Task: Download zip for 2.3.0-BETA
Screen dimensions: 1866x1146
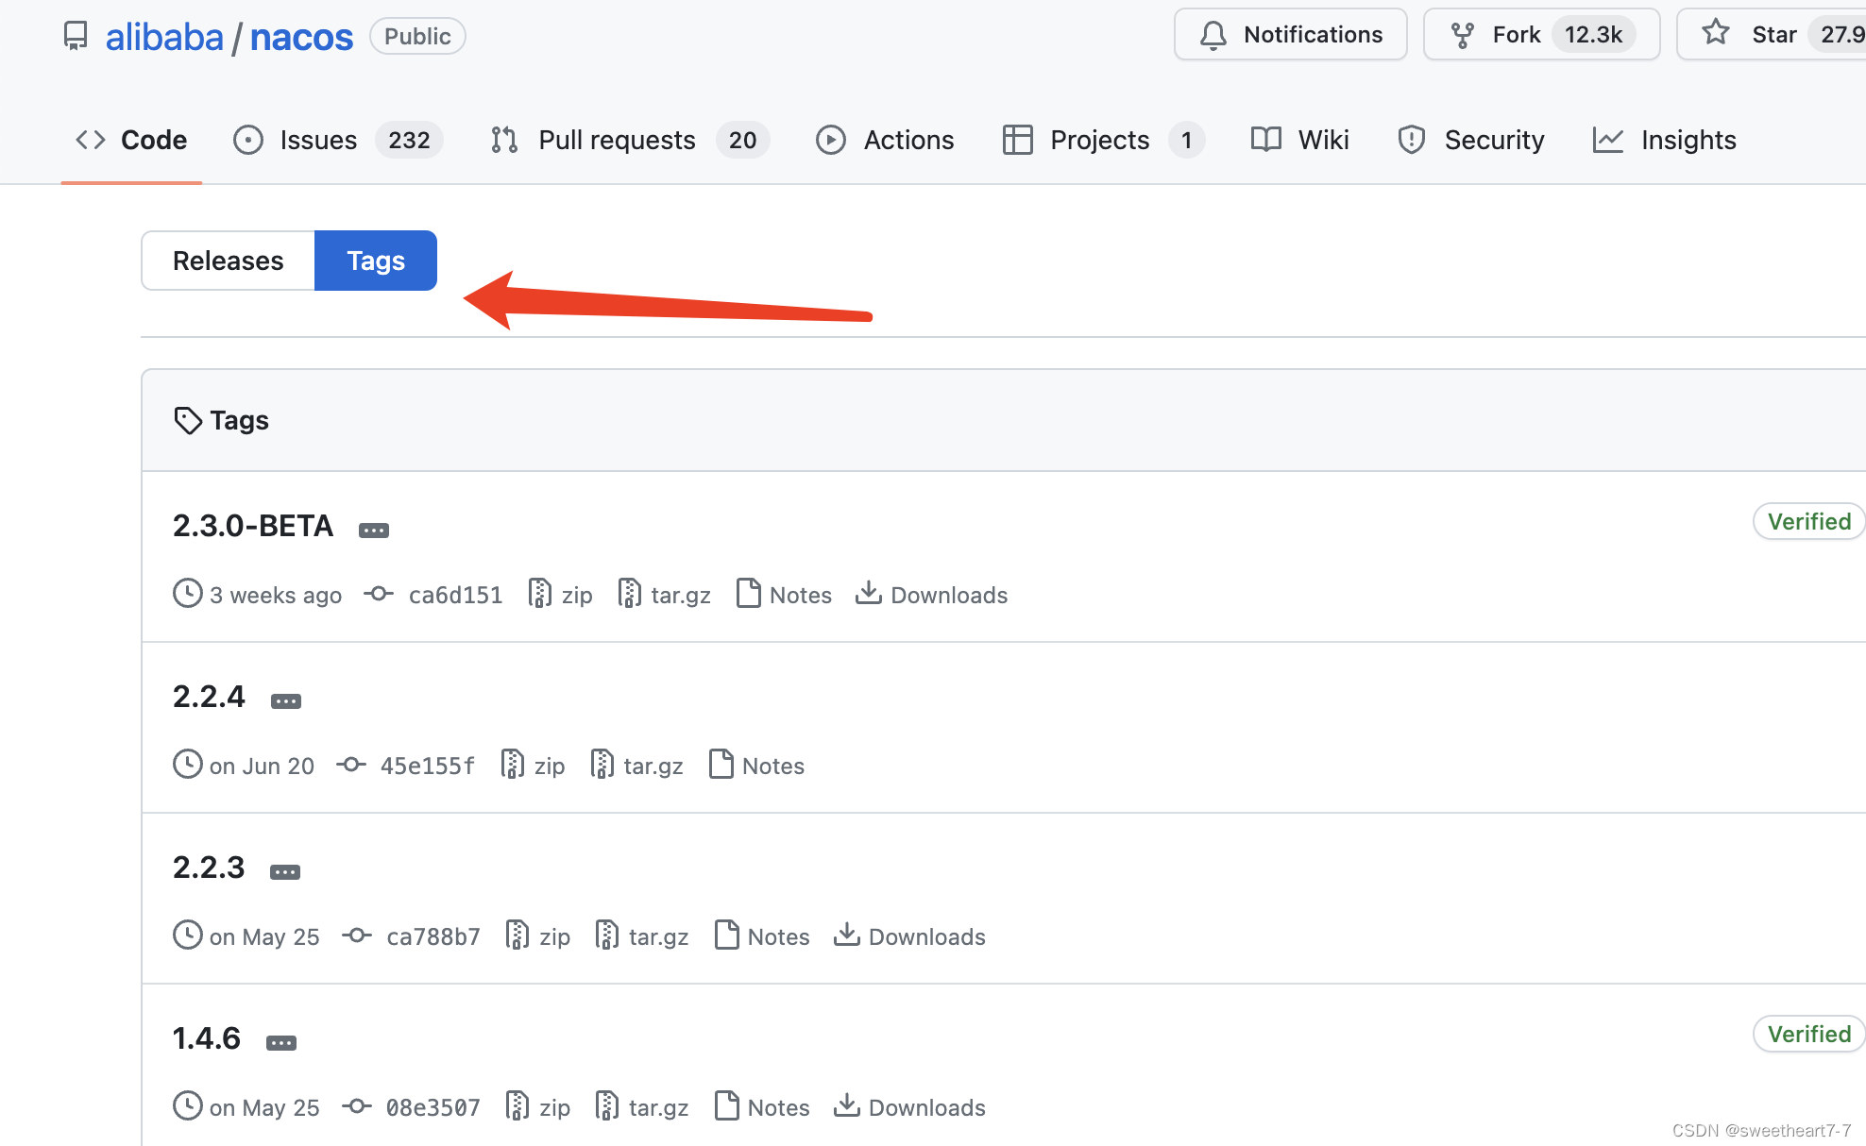Action: (561, 595)
